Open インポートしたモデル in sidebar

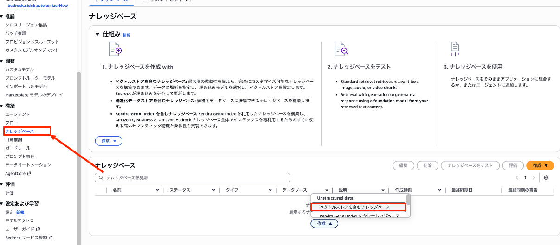[26, 86]
